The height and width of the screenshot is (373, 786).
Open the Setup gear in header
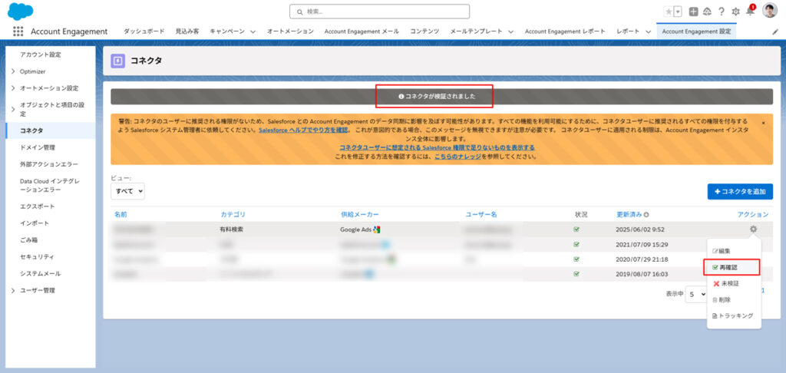735,12
